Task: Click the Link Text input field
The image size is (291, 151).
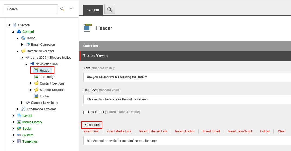Action: tap(187, 99)
